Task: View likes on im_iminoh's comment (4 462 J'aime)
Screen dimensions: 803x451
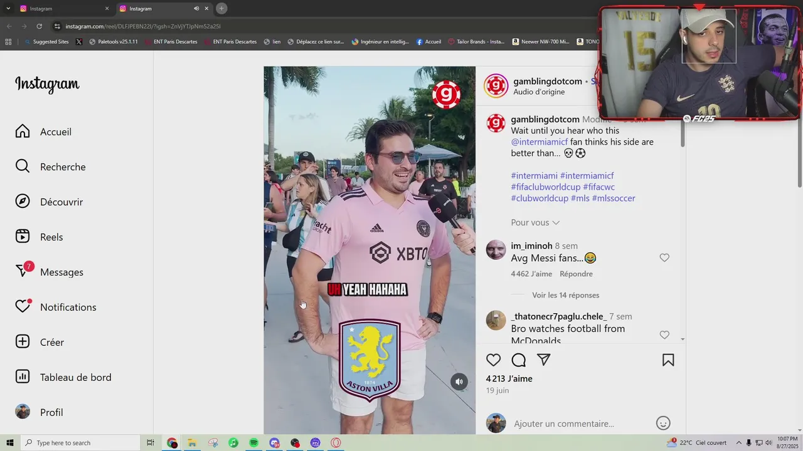Action: pos(531,274)
